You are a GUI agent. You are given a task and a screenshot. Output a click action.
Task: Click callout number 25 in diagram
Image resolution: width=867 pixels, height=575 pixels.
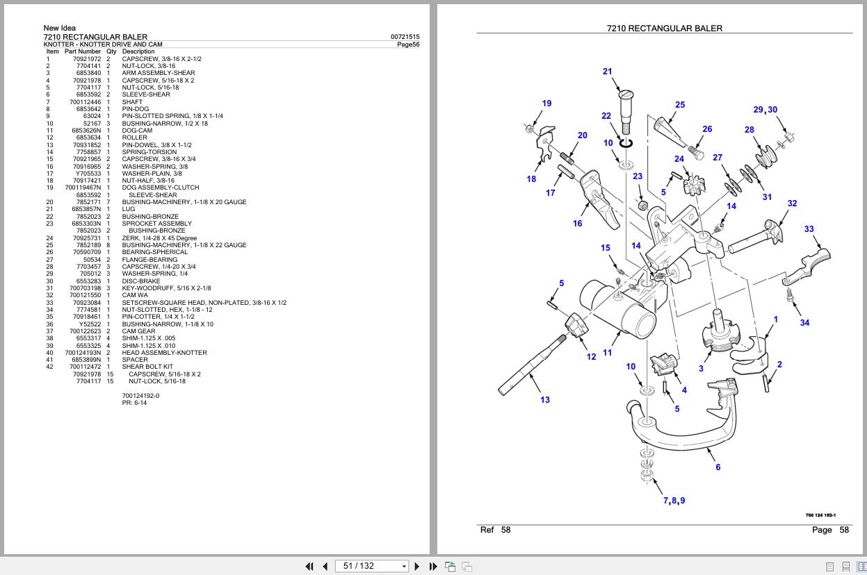(x=680, y=105)
